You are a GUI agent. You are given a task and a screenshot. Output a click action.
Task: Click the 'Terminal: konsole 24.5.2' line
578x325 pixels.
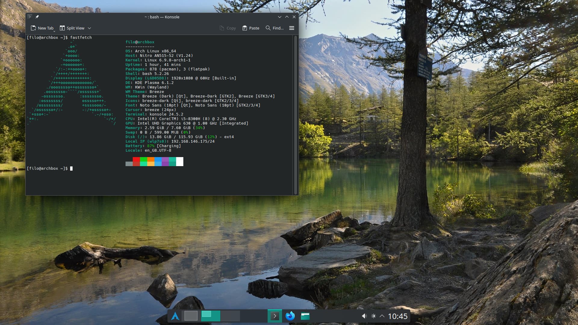[154, 114]
